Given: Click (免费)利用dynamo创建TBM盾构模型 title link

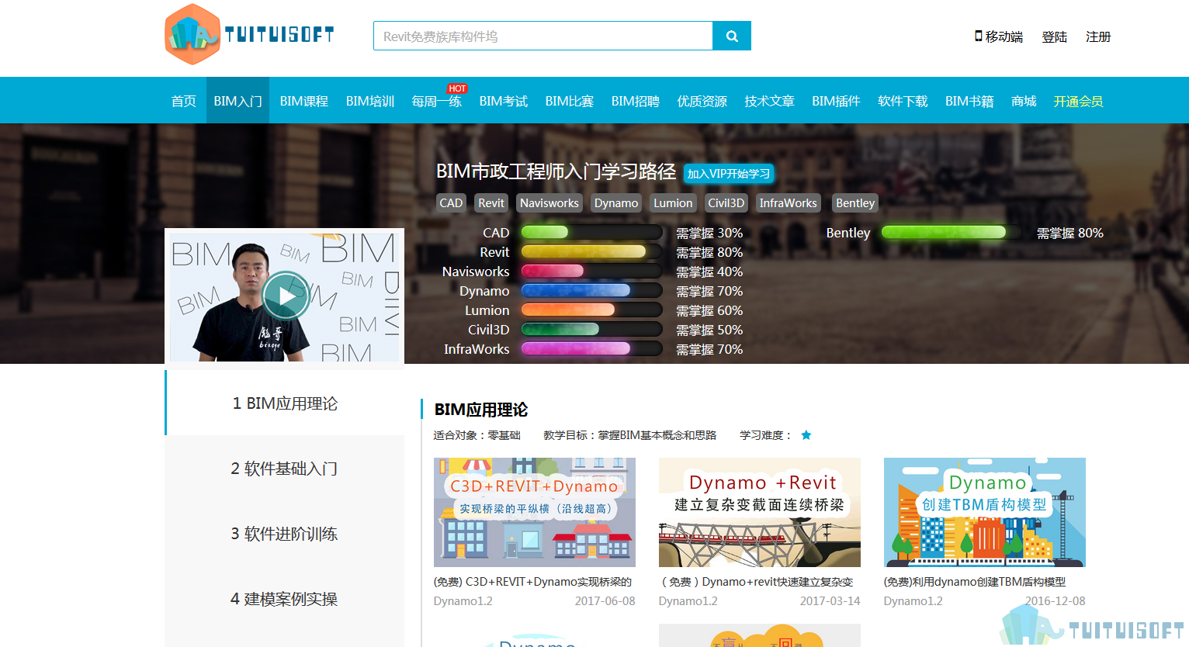Looking at the screenshot, I should (975, 582).
